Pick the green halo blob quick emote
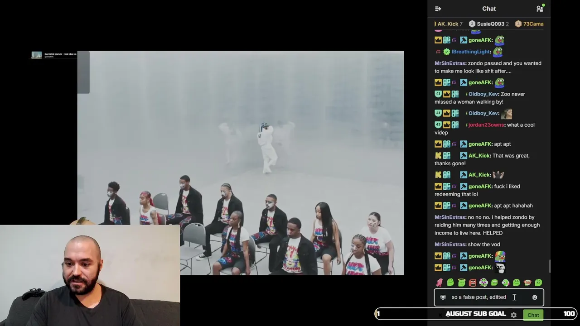The height and width of the screenshot is (326, 580). click(x=461, y=283)
